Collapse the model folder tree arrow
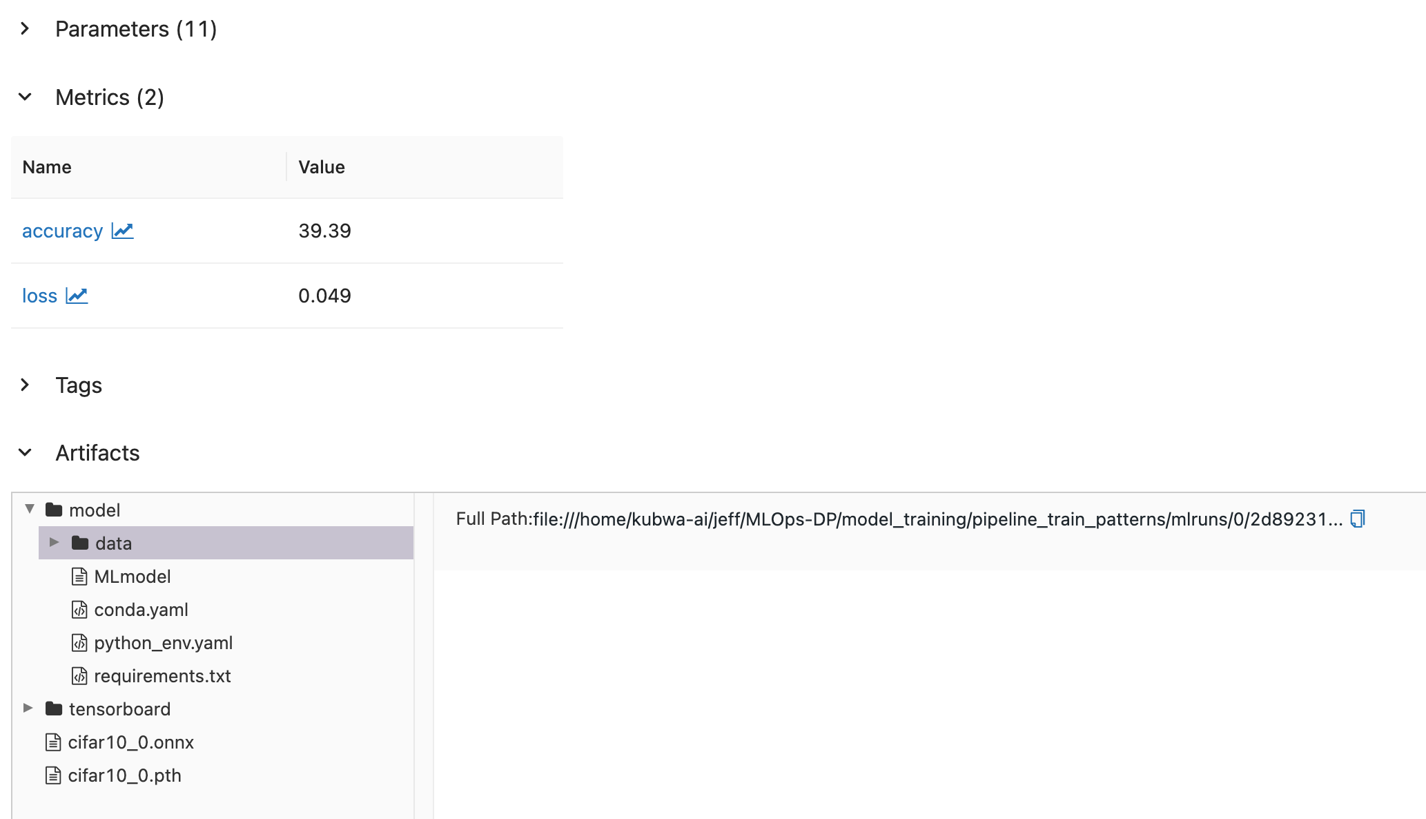The image size is (1426, 819). tap(30, 509)
